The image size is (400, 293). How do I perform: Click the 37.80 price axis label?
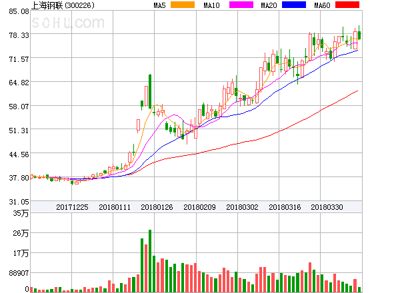tap(19, 178)
